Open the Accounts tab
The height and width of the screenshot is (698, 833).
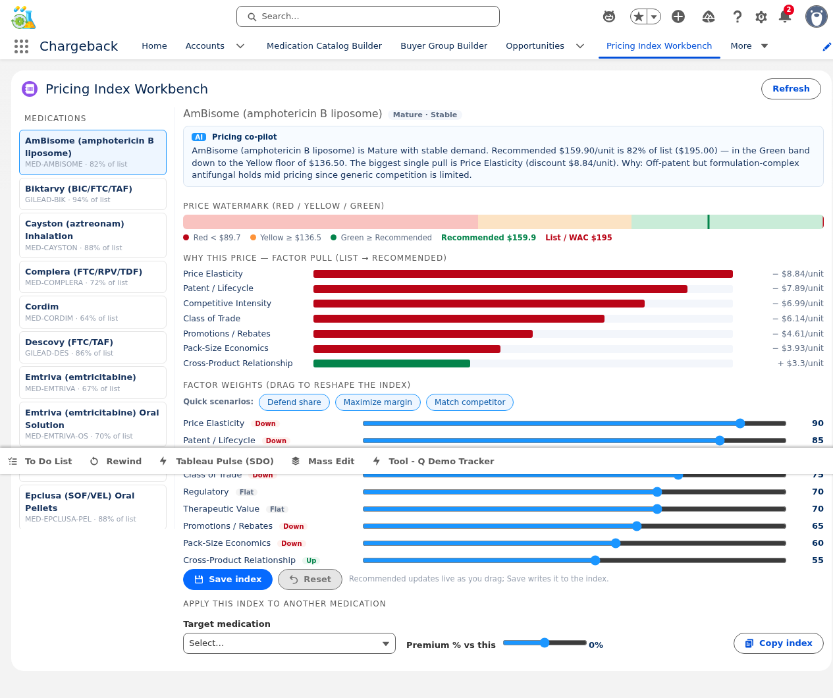point(205,46)
